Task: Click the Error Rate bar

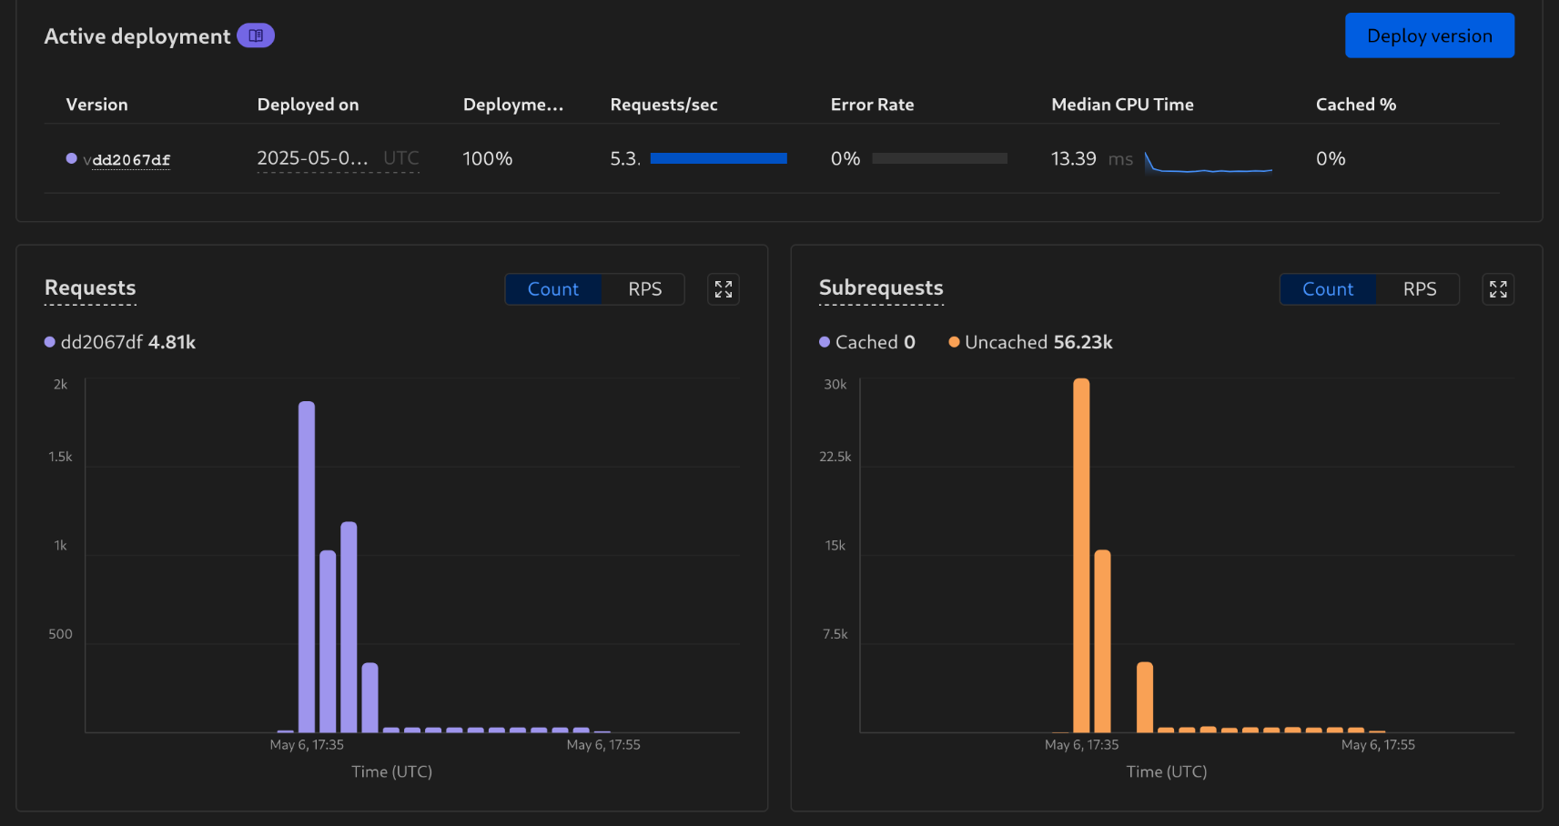Action: click(939, 158)
